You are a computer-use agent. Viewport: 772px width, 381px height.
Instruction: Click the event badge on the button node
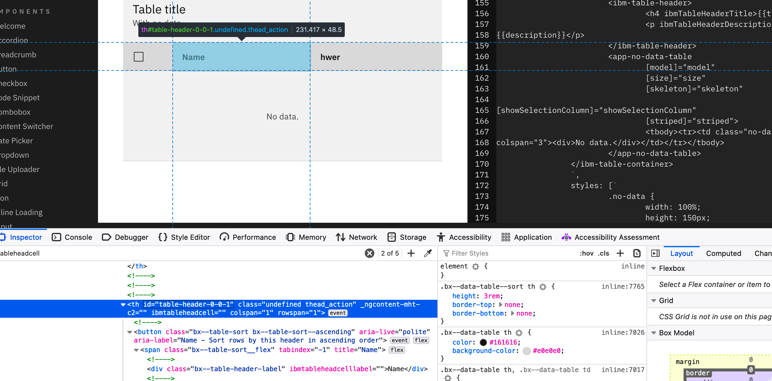399,341
